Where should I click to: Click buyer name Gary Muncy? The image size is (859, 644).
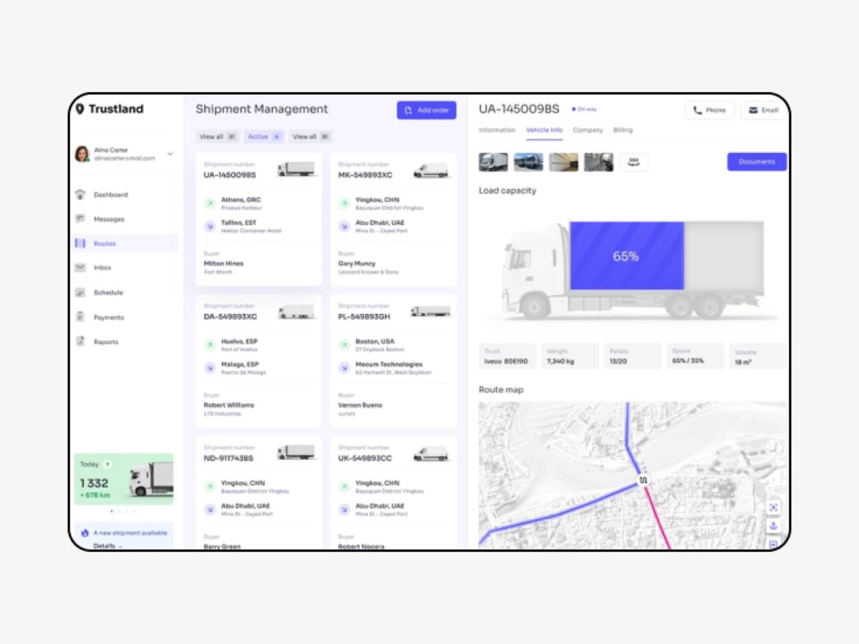tap(356, 264)
